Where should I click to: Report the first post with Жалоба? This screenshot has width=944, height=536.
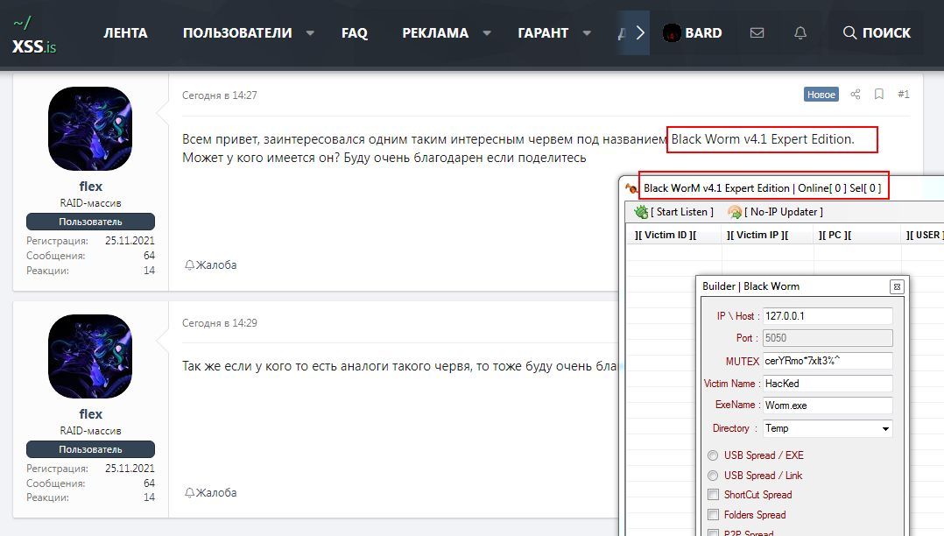click(211, 265)
